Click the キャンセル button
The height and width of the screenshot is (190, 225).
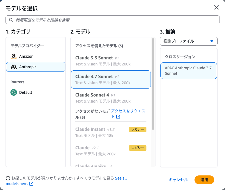(178, 180)
